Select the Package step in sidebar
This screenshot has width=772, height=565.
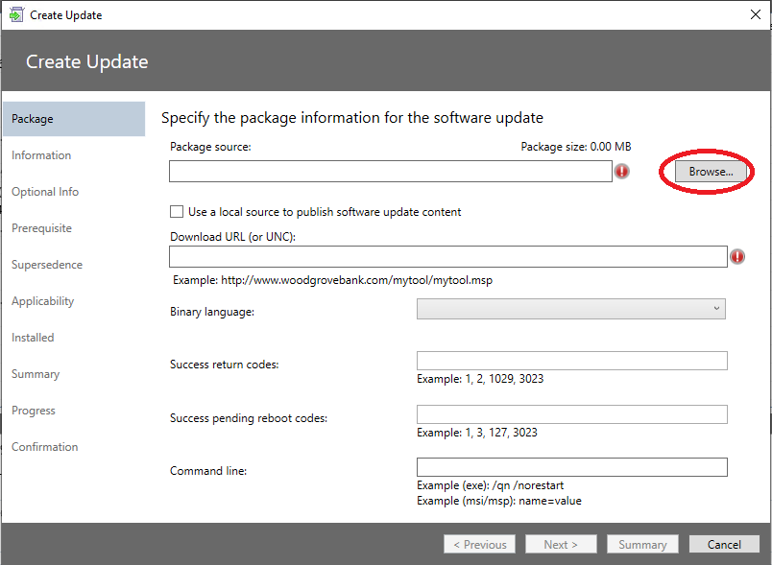point(74,119)
